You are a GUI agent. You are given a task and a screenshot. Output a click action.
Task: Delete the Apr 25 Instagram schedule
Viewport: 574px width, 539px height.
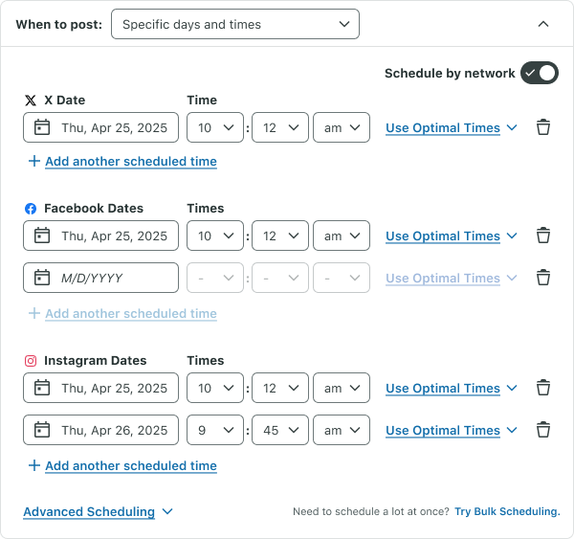pos(543,388)
